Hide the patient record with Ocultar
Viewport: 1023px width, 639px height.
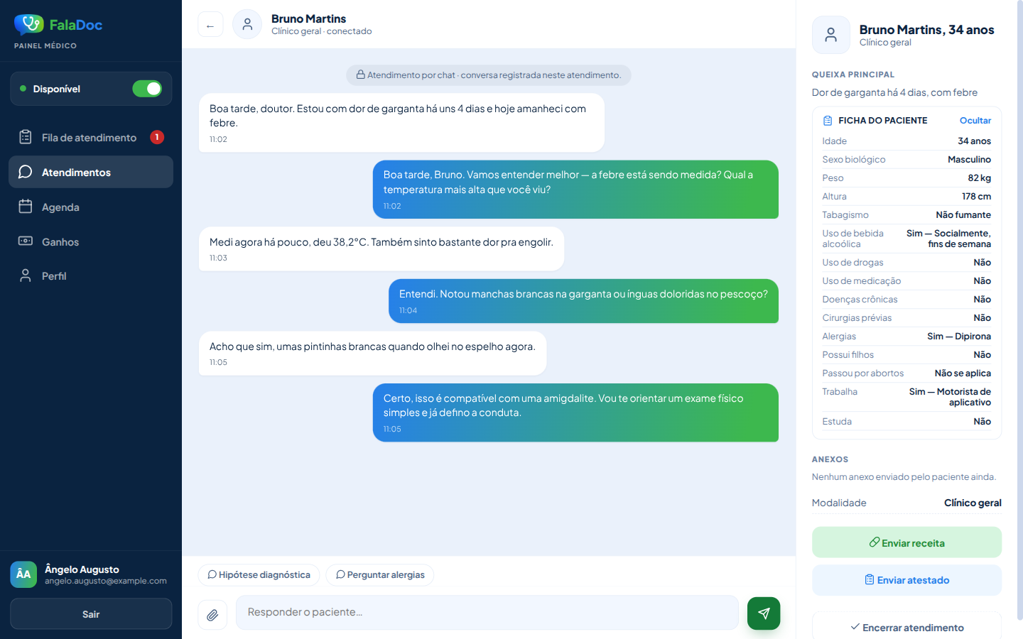coord(975,121)
